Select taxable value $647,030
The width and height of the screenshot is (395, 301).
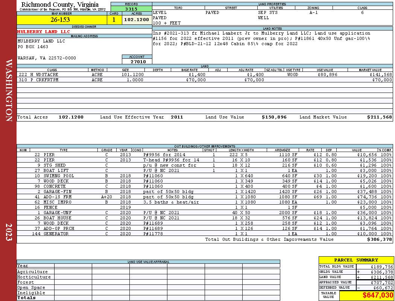coord(378,295)
